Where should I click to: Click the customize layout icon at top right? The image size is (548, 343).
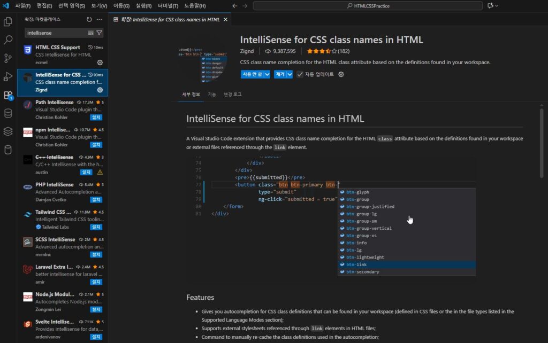(491, 6)
